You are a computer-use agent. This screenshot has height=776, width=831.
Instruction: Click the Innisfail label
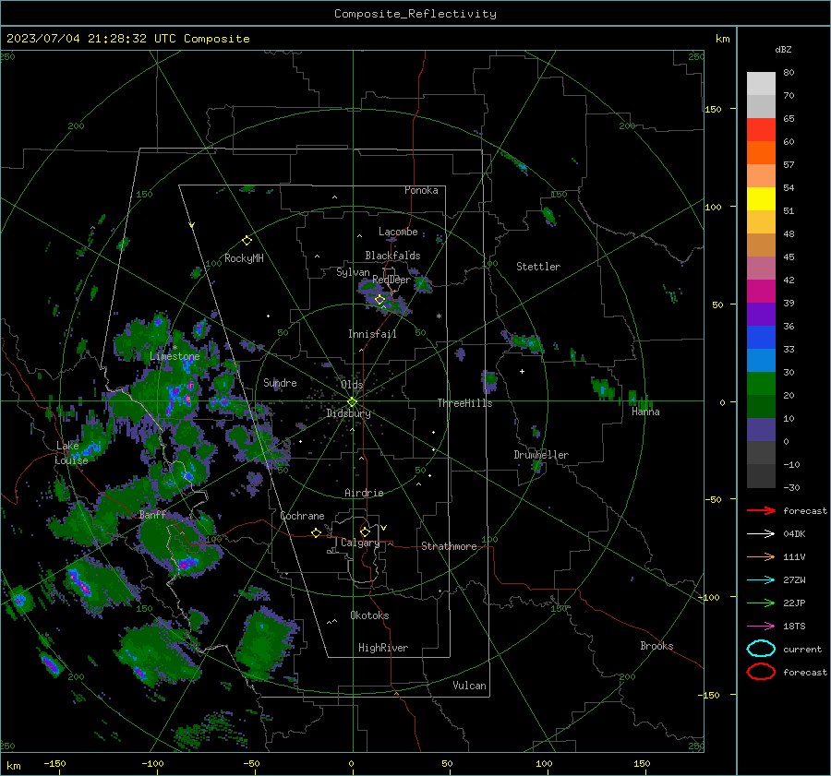coord(372,334)
